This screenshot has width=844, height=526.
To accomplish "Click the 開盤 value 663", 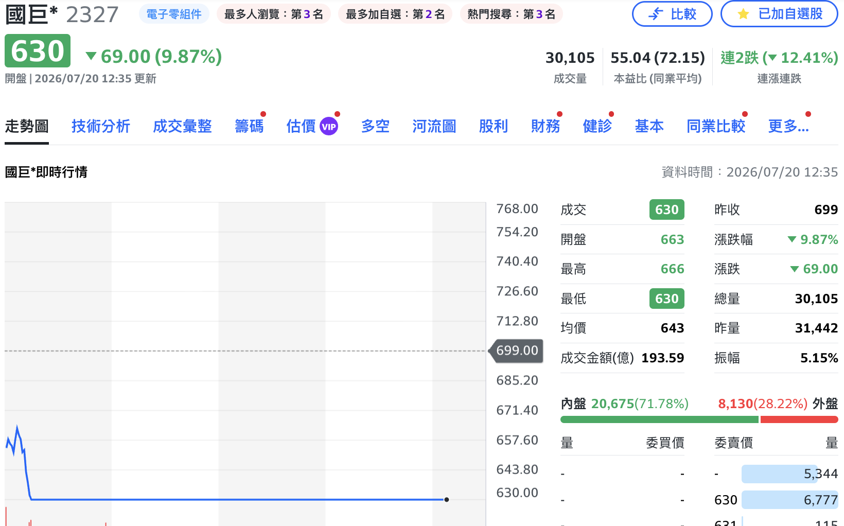I will tap(672, 239).
